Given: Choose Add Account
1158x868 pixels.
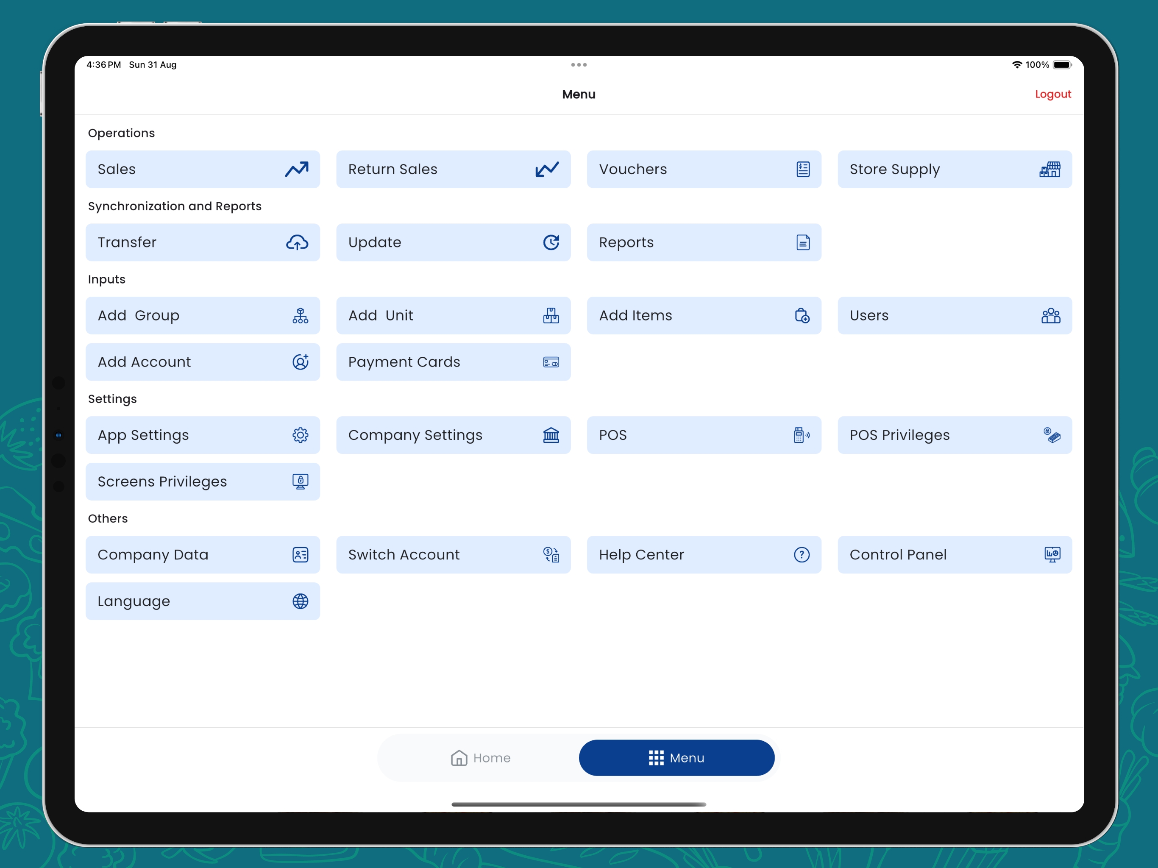Looking at the screenshot, I should [x=203, y=362].
